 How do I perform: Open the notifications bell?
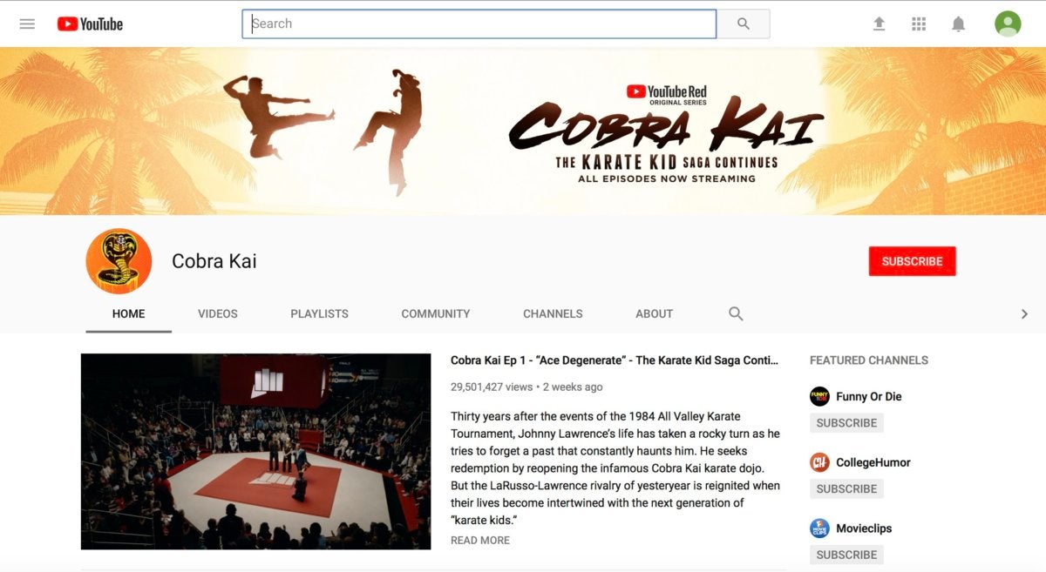point(958,24)
